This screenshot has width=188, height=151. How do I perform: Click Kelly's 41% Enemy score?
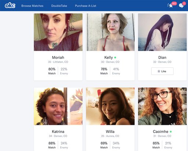pos(116,71)
